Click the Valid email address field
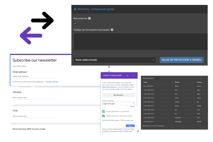Screen dimensions: 213x142 tap(35, 76)
